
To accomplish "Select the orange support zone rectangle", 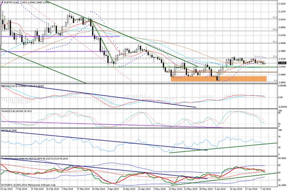I will tap(219, 79).
